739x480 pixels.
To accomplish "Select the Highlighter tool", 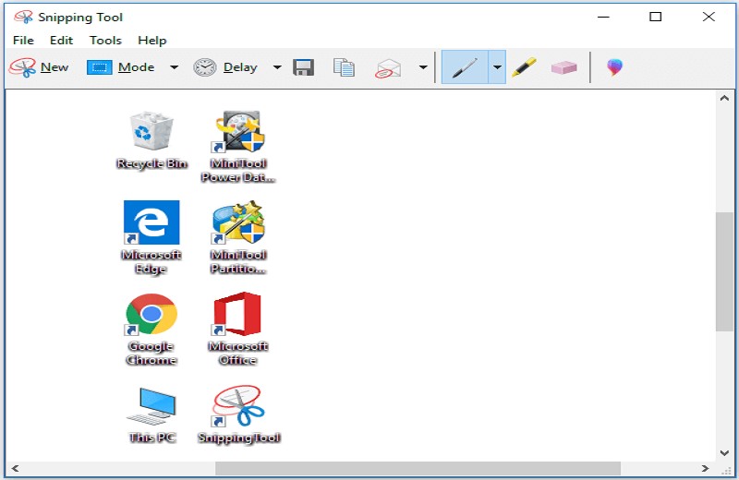I will click(x=524, y=67).
